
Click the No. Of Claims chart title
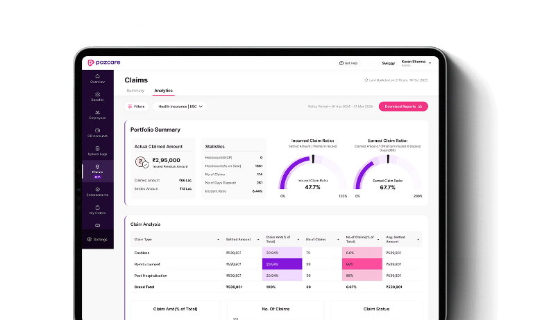(x=276, y=309)
